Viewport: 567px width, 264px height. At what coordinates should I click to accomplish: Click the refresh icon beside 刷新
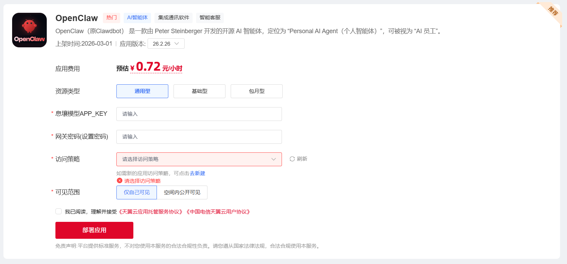(x=292, y=159)
